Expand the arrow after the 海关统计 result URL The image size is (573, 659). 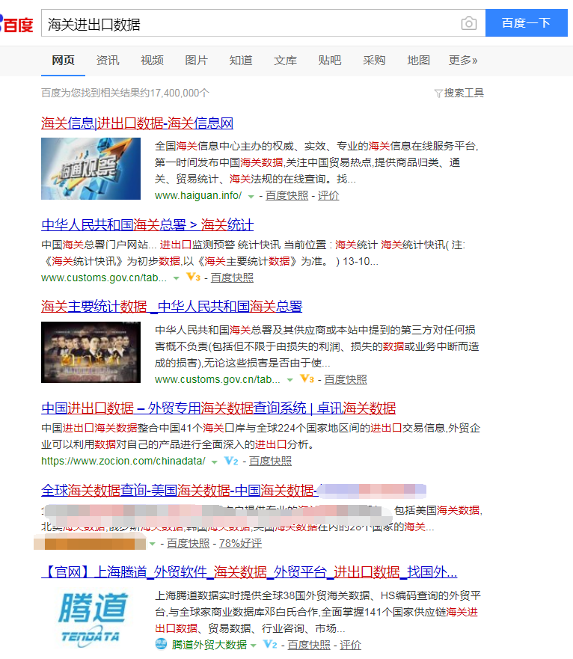tap(176, 278)
